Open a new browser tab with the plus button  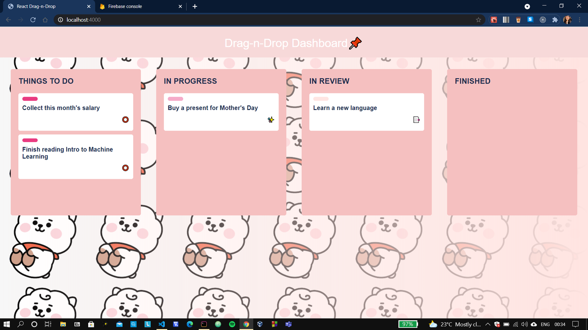(195, 6)
